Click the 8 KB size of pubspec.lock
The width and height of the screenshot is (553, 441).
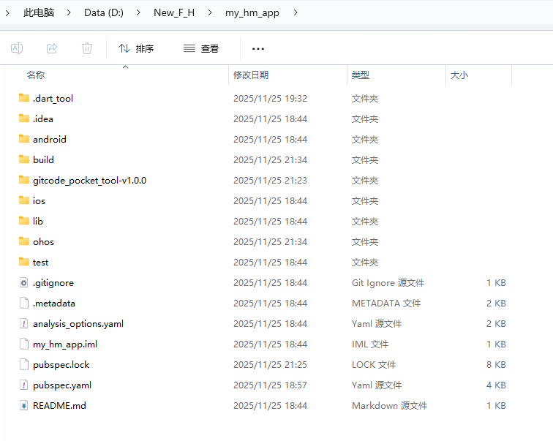[x=496, y=365]
